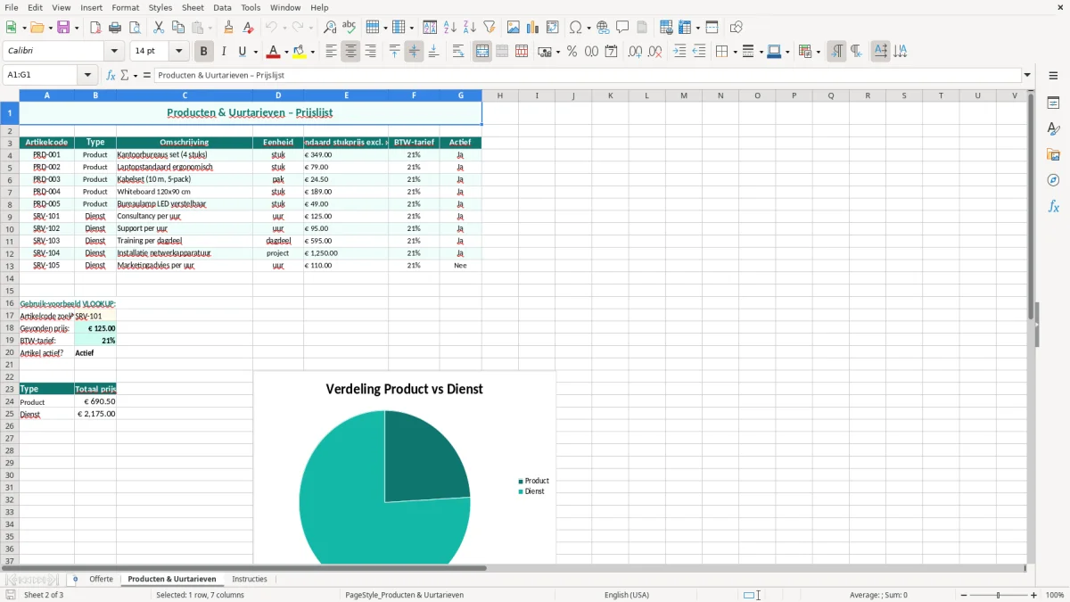Open the Borders dropdown arrow
This screenshot has height=602, width=1070.
tap(734, 52)
